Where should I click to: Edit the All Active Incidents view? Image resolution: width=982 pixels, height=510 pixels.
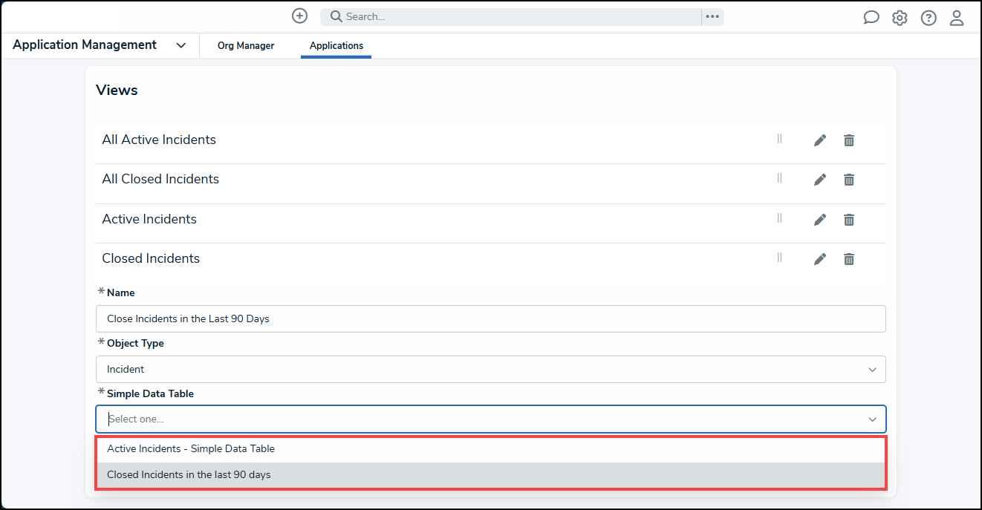click(820, 140)
